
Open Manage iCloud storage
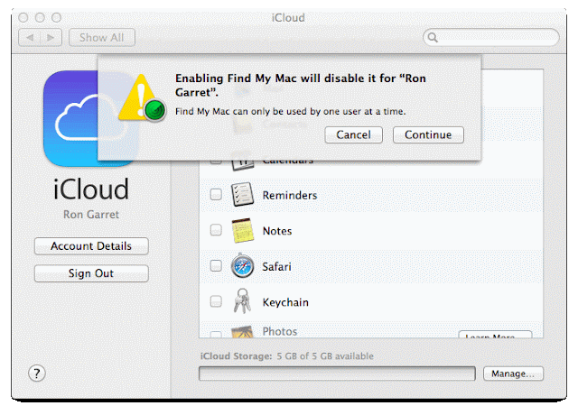tap(513, 373)
